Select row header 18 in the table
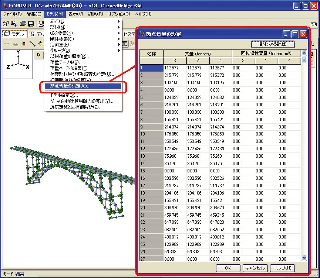 (152, 193)
